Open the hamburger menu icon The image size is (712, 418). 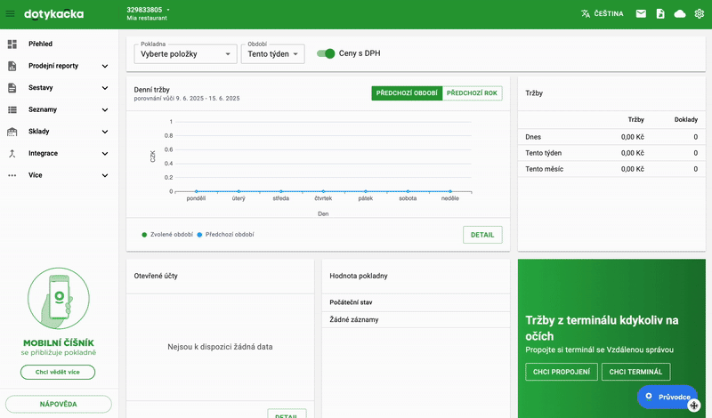coord(11,14)
